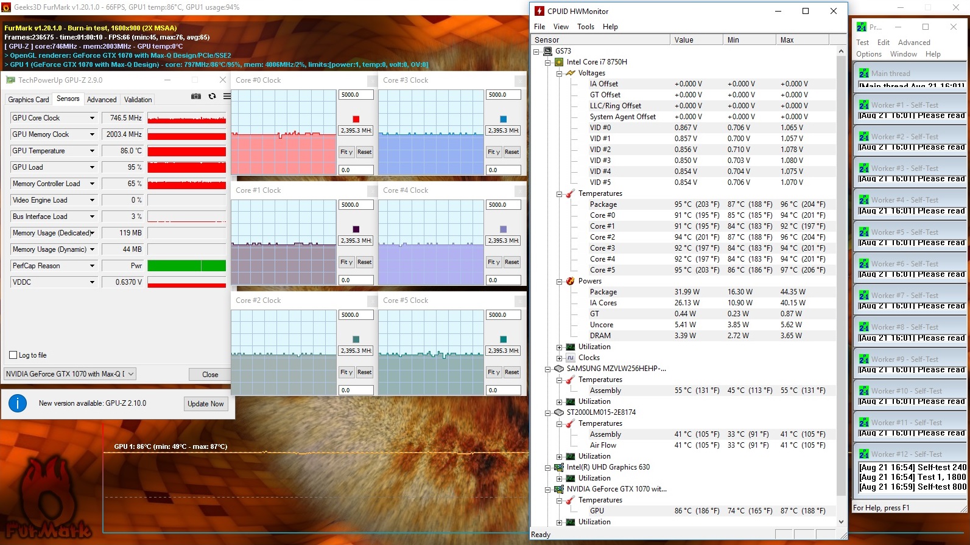Screen dimensions: 970x545
Task: Switch to the Validation tab
Action: click(x=138, y=100)
